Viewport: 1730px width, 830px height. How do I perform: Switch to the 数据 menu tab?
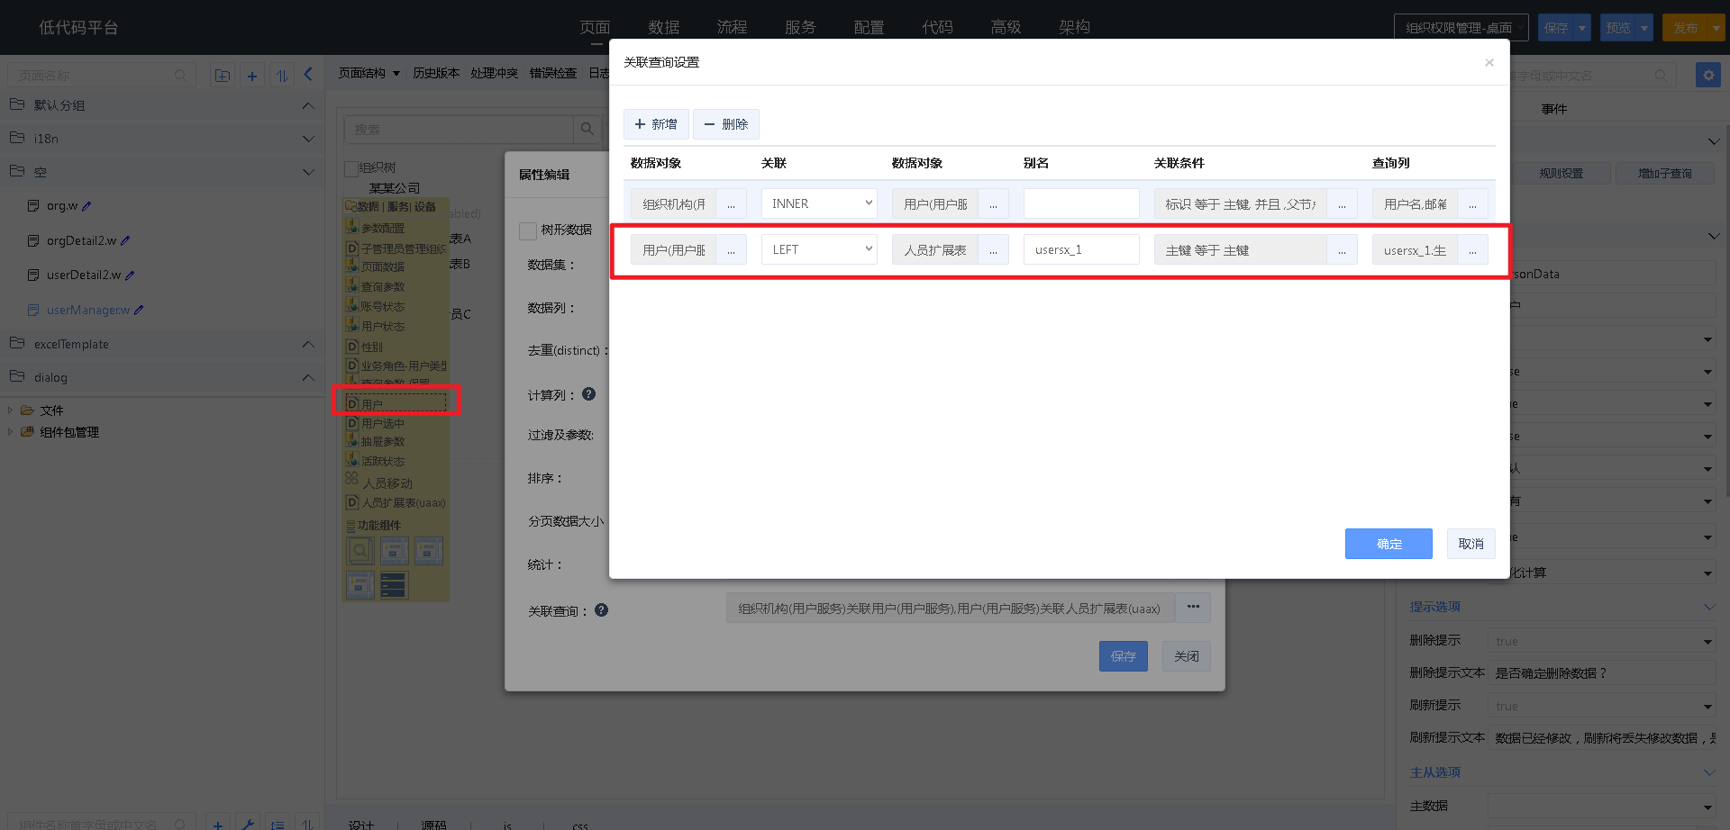coord(664,27)
